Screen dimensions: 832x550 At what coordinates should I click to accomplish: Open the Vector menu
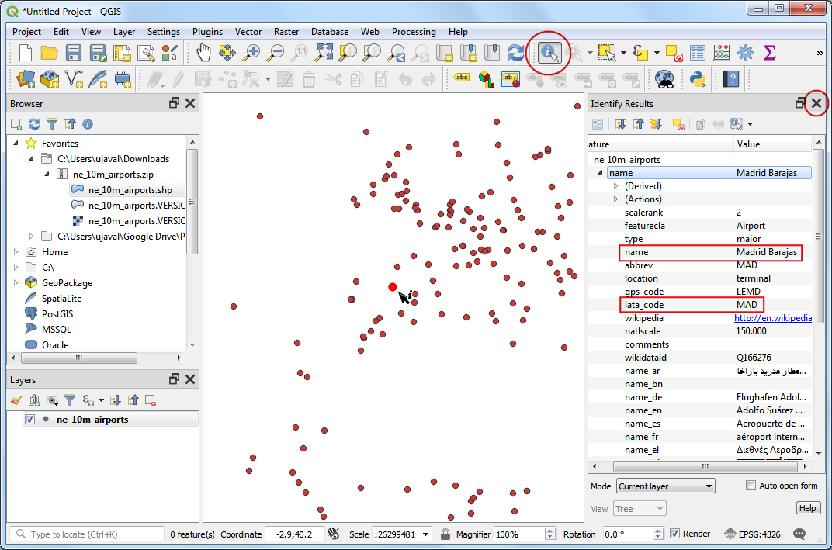248,32
